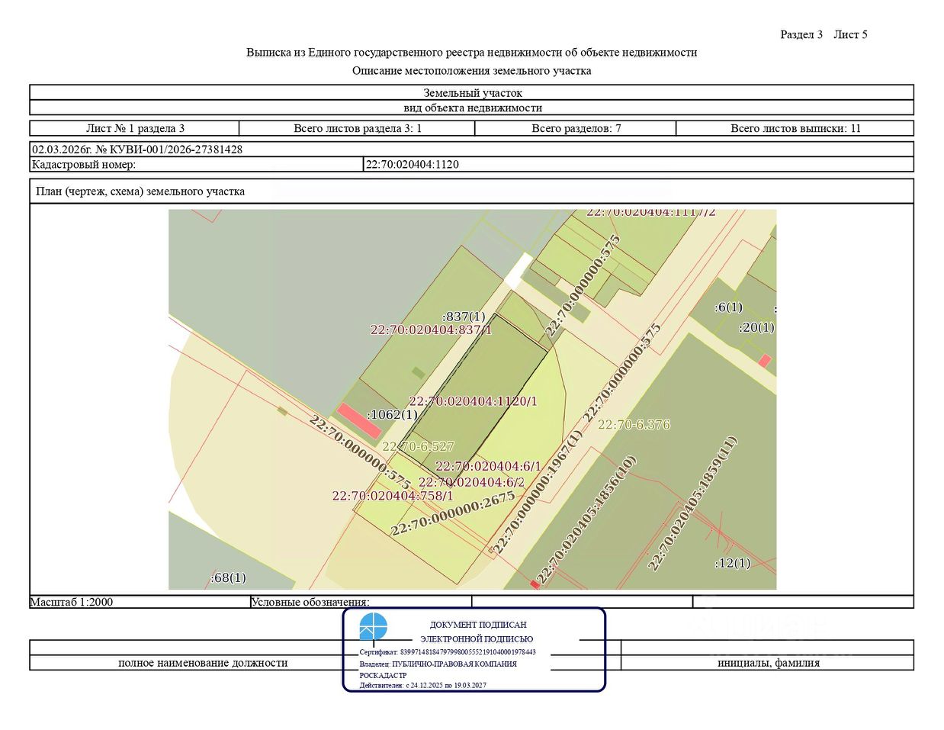Click 'Всего листов раздела 3: 1' cell

[x=358, y=128]
